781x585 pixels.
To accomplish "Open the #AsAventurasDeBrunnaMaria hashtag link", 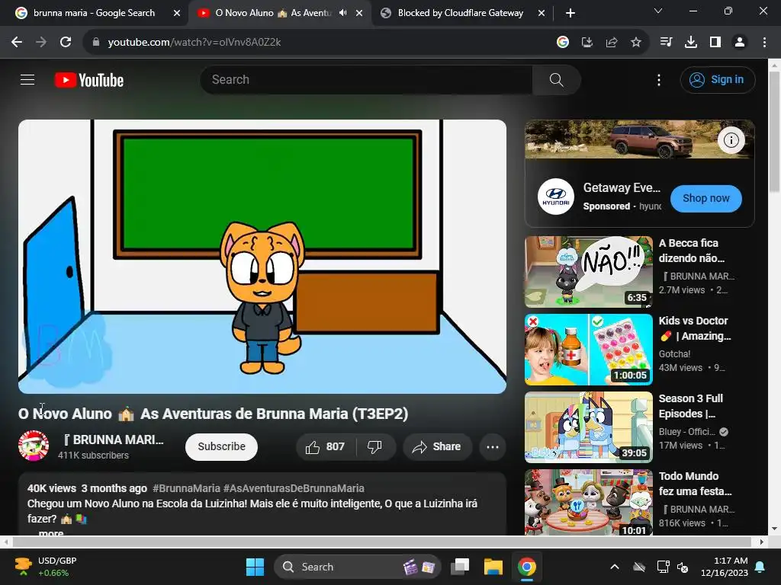I will pyautogui.click(x=294, y=488).
